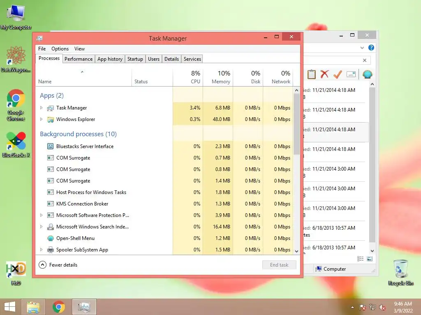
Task: Sort by Disk column header
Action: coord(248,78)
